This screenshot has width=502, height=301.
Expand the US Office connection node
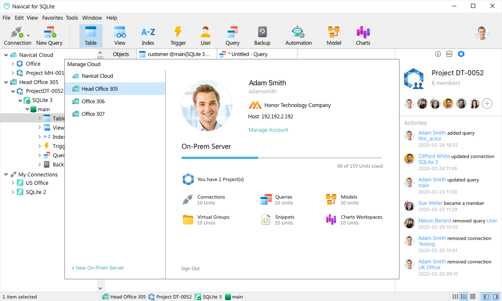pos(13,183)
